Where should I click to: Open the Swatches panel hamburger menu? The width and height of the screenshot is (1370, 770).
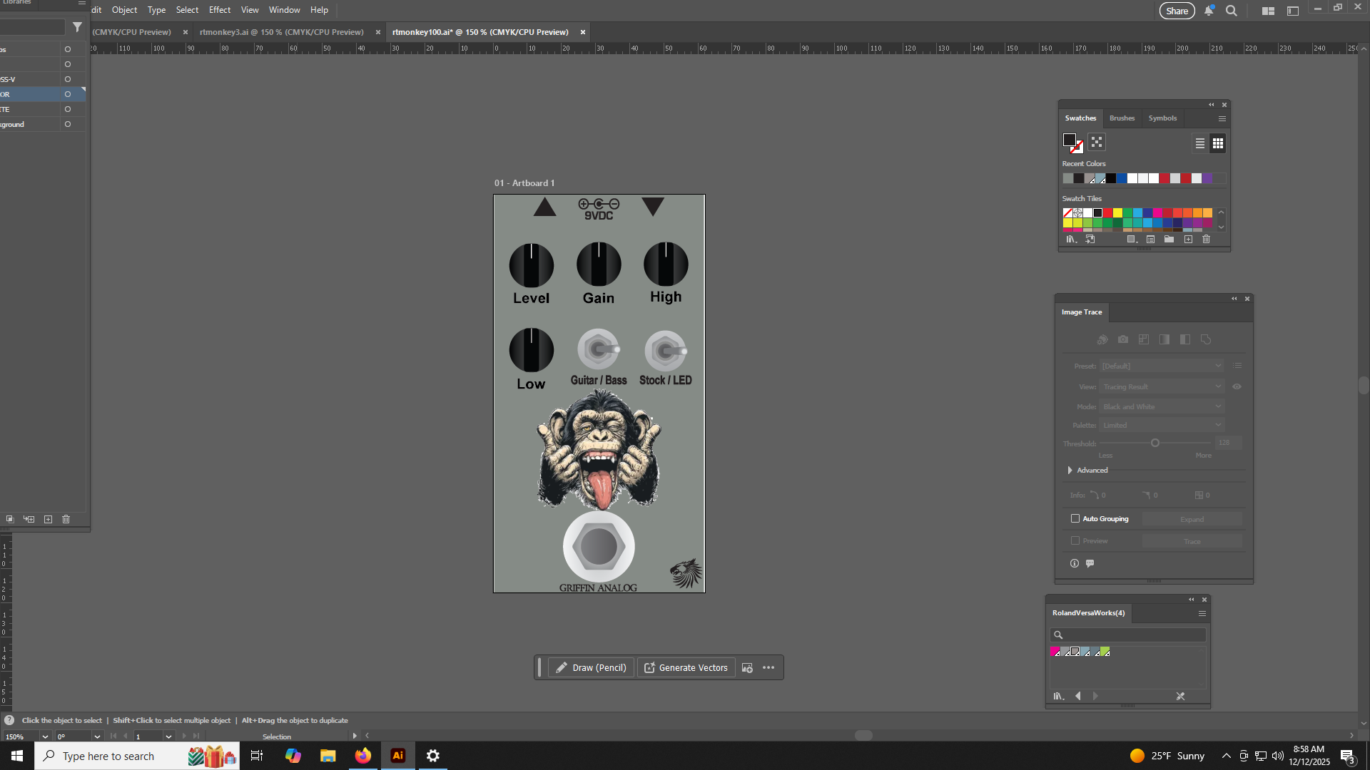coord(1222,119)
